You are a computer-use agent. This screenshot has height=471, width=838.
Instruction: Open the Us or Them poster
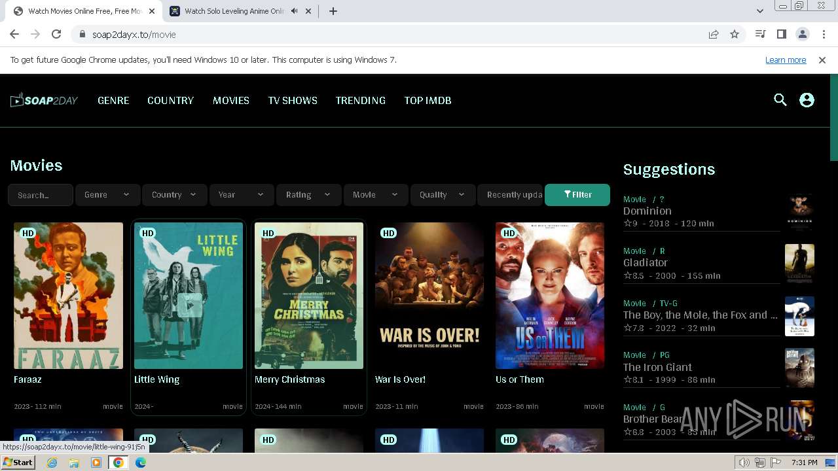pos(550,296)
